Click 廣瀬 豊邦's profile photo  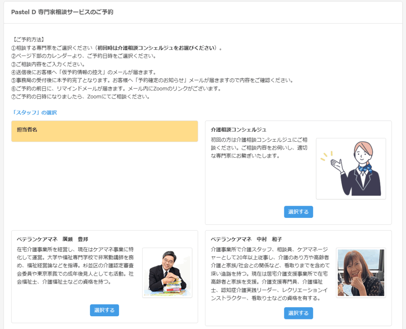click(x=167, y=273)
